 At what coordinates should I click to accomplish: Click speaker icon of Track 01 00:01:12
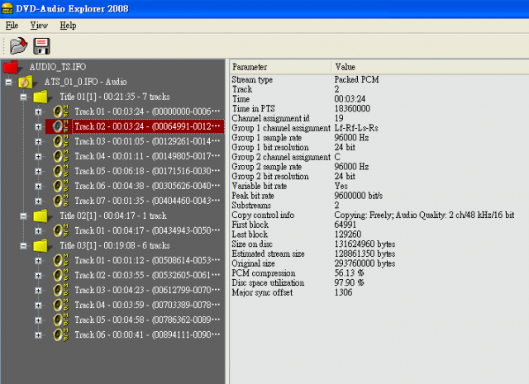(x=60, y=260)
